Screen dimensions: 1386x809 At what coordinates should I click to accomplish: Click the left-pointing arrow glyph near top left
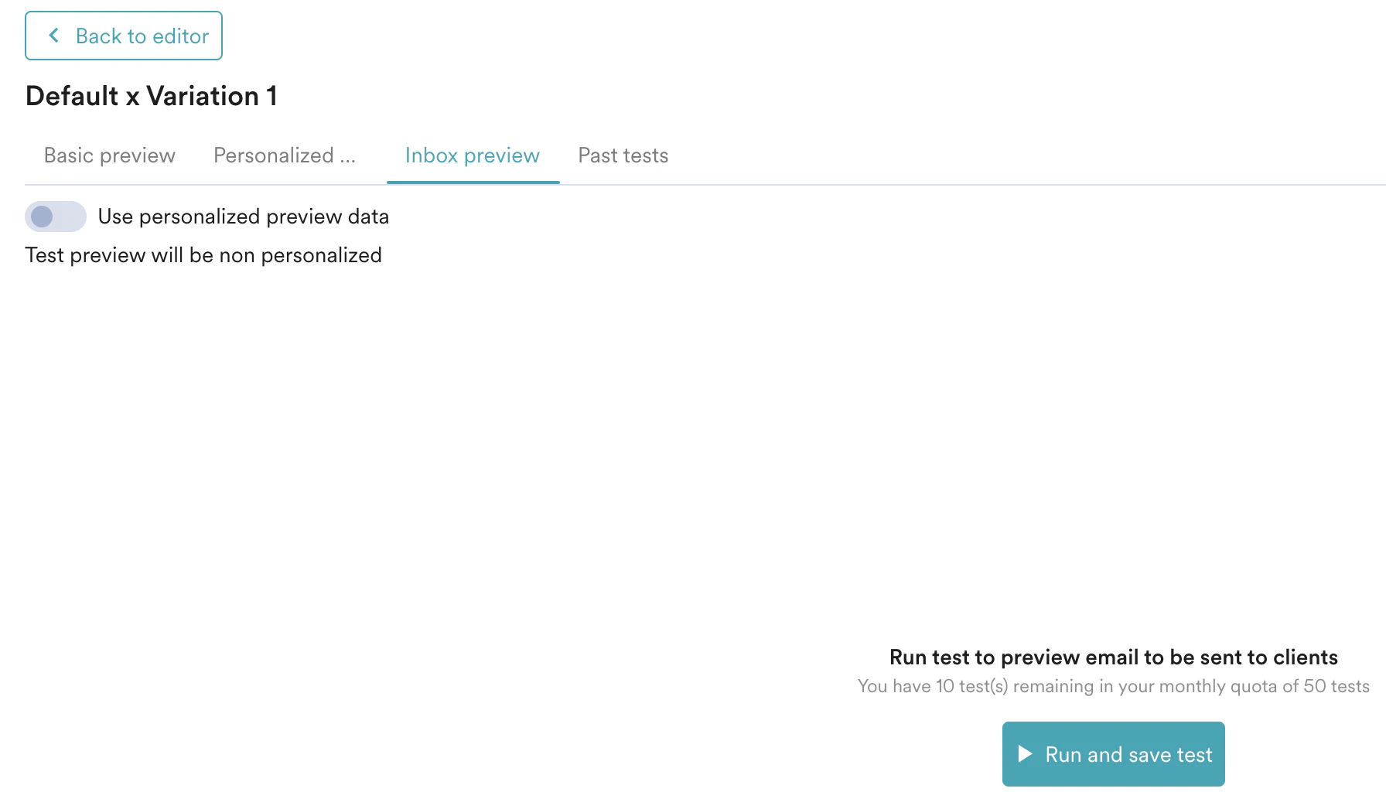[53, 35]
